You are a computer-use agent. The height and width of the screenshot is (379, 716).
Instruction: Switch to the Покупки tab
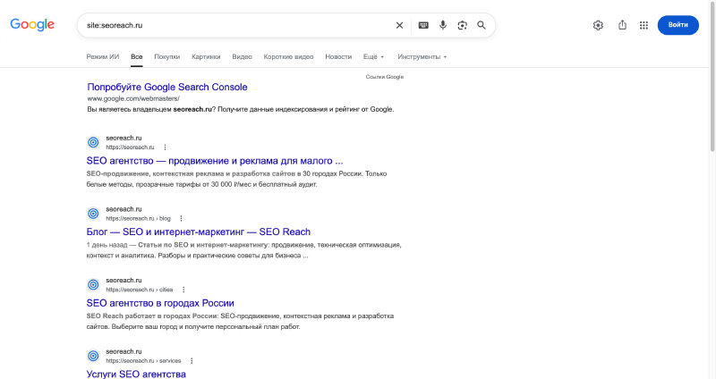click(167, 56)
